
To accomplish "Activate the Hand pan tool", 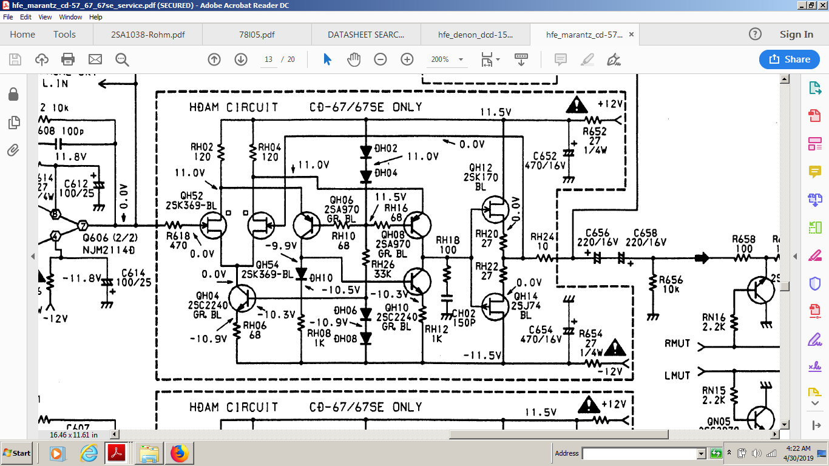I will pos(354,59).
